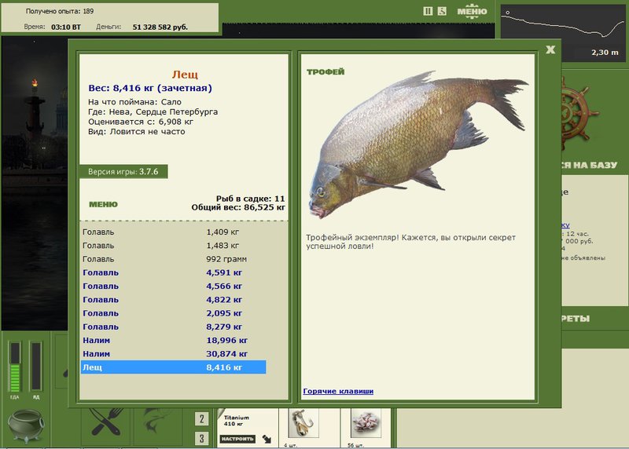
Task: Click the S icon next to pause
Action: tap(442, 11)
